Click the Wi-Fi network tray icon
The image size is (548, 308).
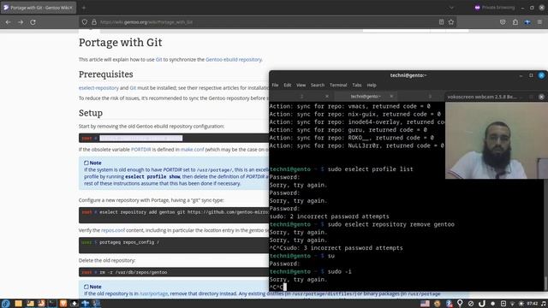click(x=512, y=304)
